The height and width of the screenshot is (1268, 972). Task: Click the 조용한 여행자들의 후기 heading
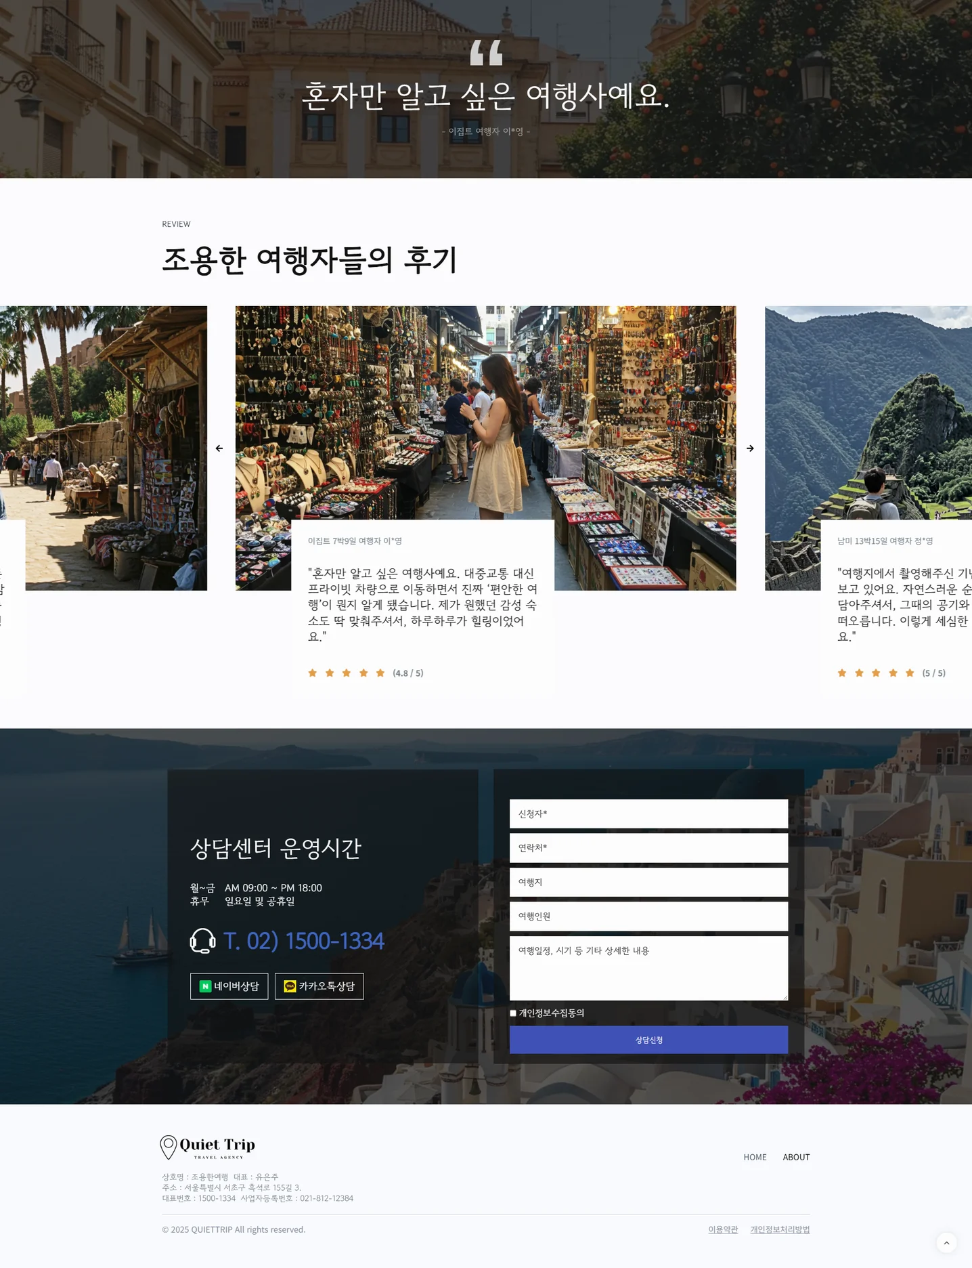coord(310,260)
